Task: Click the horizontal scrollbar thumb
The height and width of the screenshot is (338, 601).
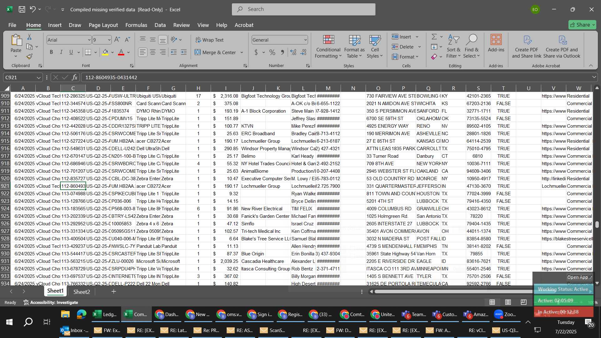Action: (x=453, y=291)
